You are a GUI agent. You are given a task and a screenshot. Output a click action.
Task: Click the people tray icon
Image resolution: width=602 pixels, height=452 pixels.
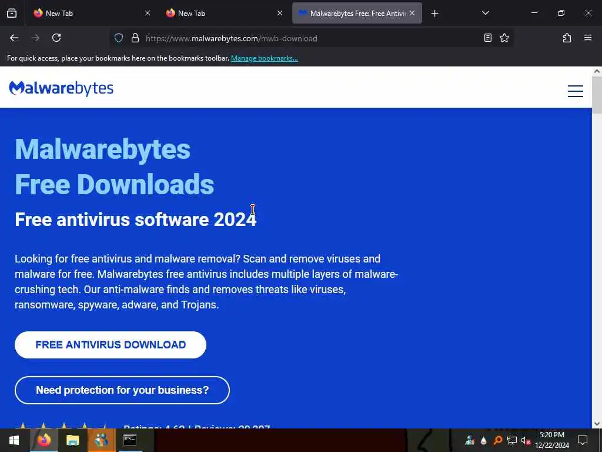pos(470,440)
